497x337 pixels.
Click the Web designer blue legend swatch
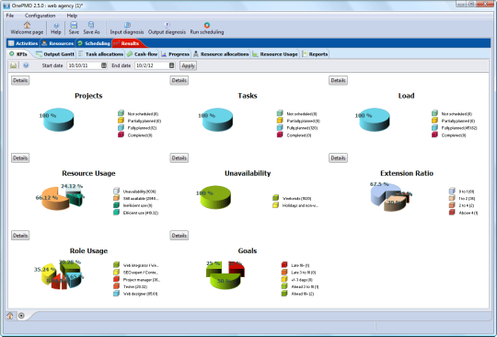pos(116,294)
